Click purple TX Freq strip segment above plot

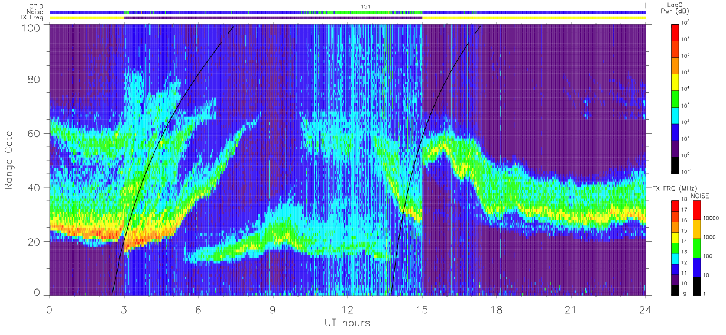tap(273, 18)
